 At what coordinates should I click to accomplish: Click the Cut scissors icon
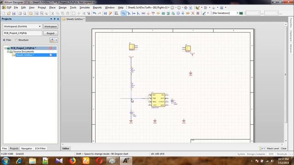pos(53,13)
